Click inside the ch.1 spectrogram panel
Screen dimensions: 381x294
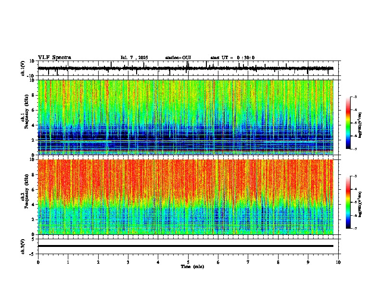[186, 117]
